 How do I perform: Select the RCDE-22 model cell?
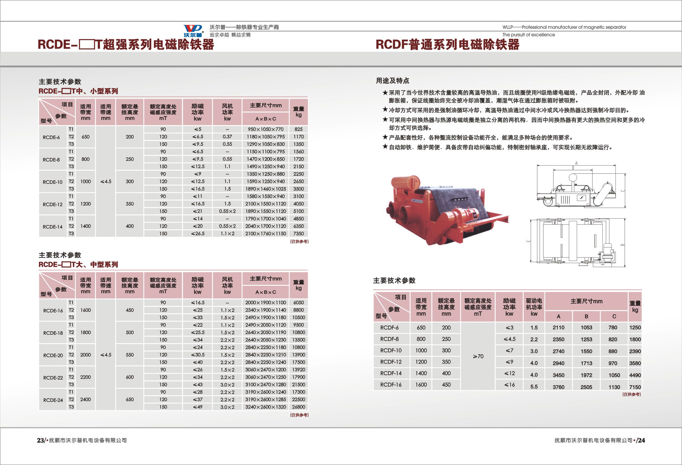point(53,378)
